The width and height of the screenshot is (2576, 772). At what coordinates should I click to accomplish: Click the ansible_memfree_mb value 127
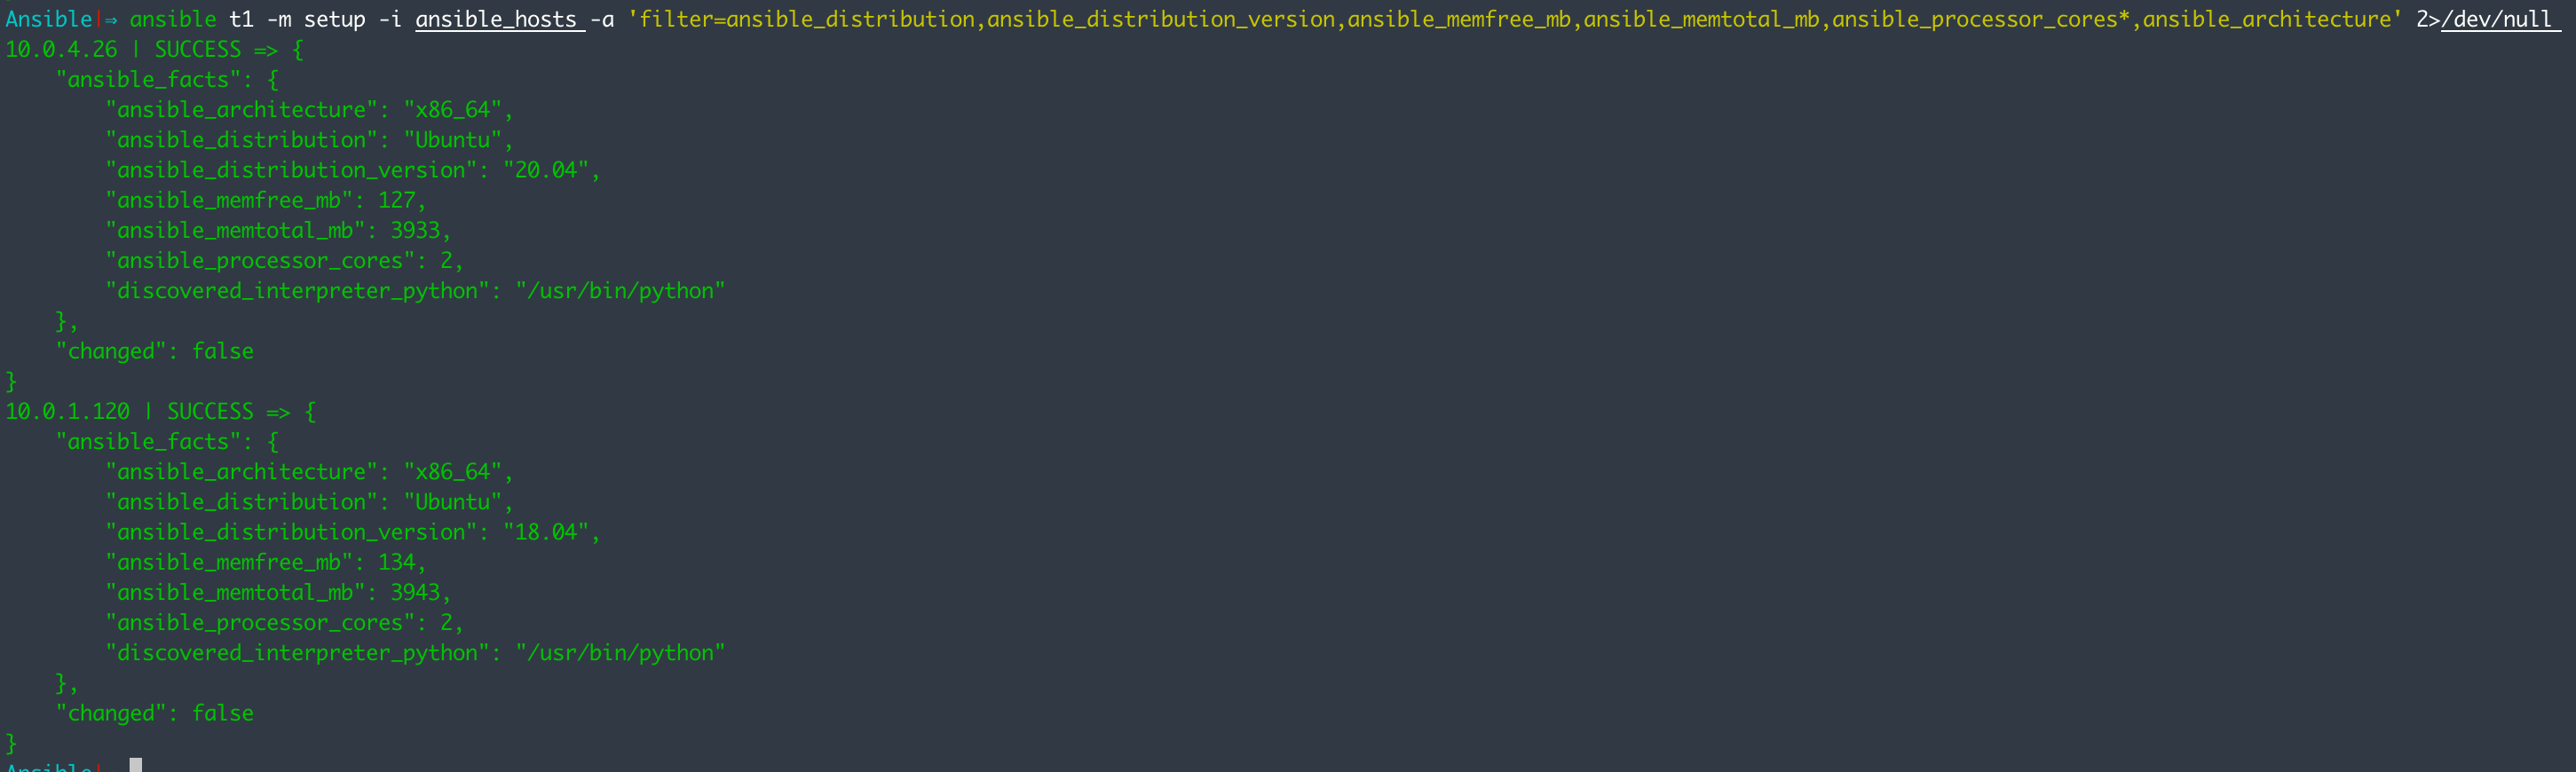pos(396,201)
